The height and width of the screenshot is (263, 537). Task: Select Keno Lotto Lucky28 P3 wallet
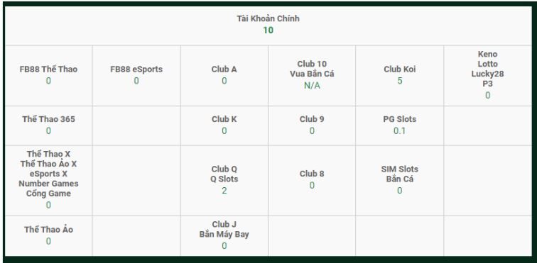(488, 75)
